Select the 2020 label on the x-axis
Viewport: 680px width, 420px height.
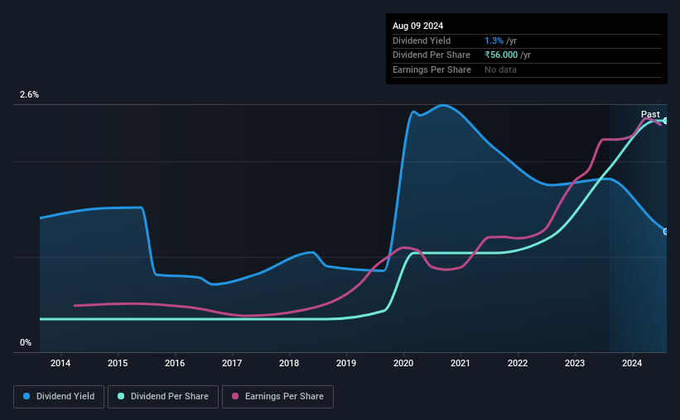tap(403, 363)
